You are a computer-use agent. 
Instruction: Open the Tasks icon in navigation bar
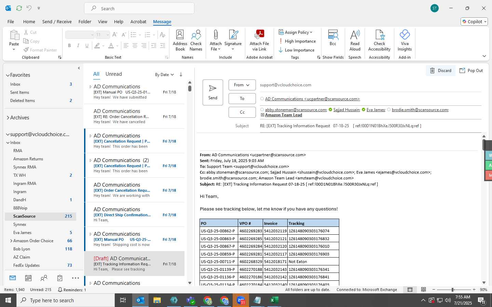tap(60, 278)
